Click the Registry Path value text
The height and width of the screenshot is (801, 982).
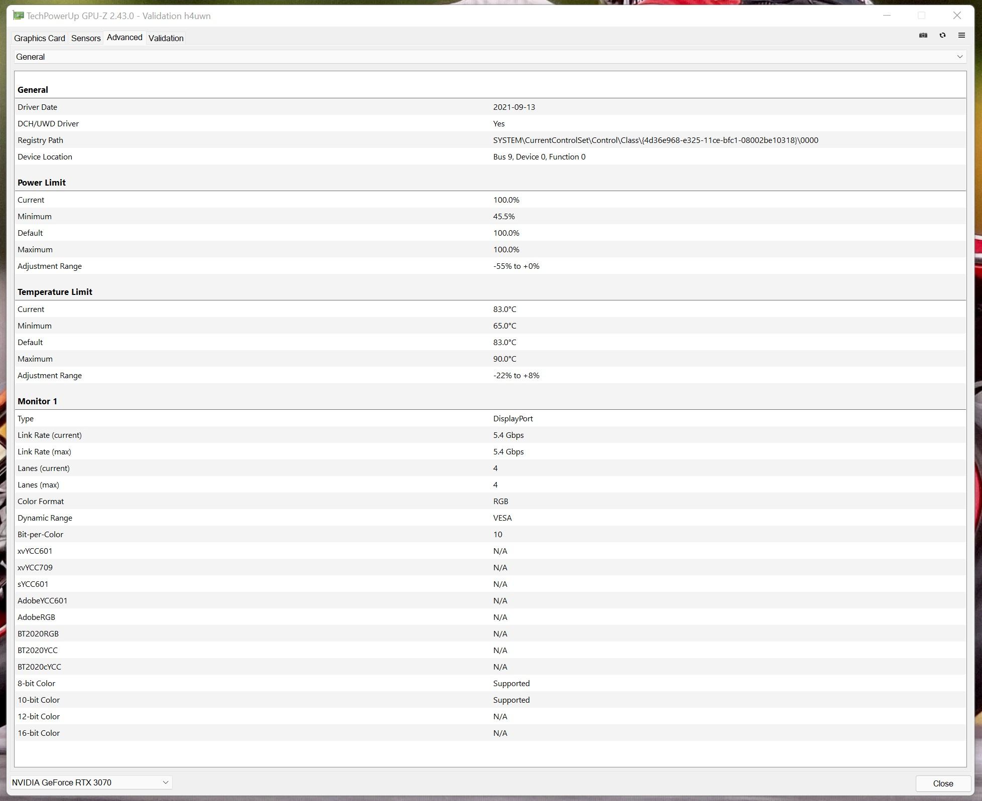coord(655,140)
